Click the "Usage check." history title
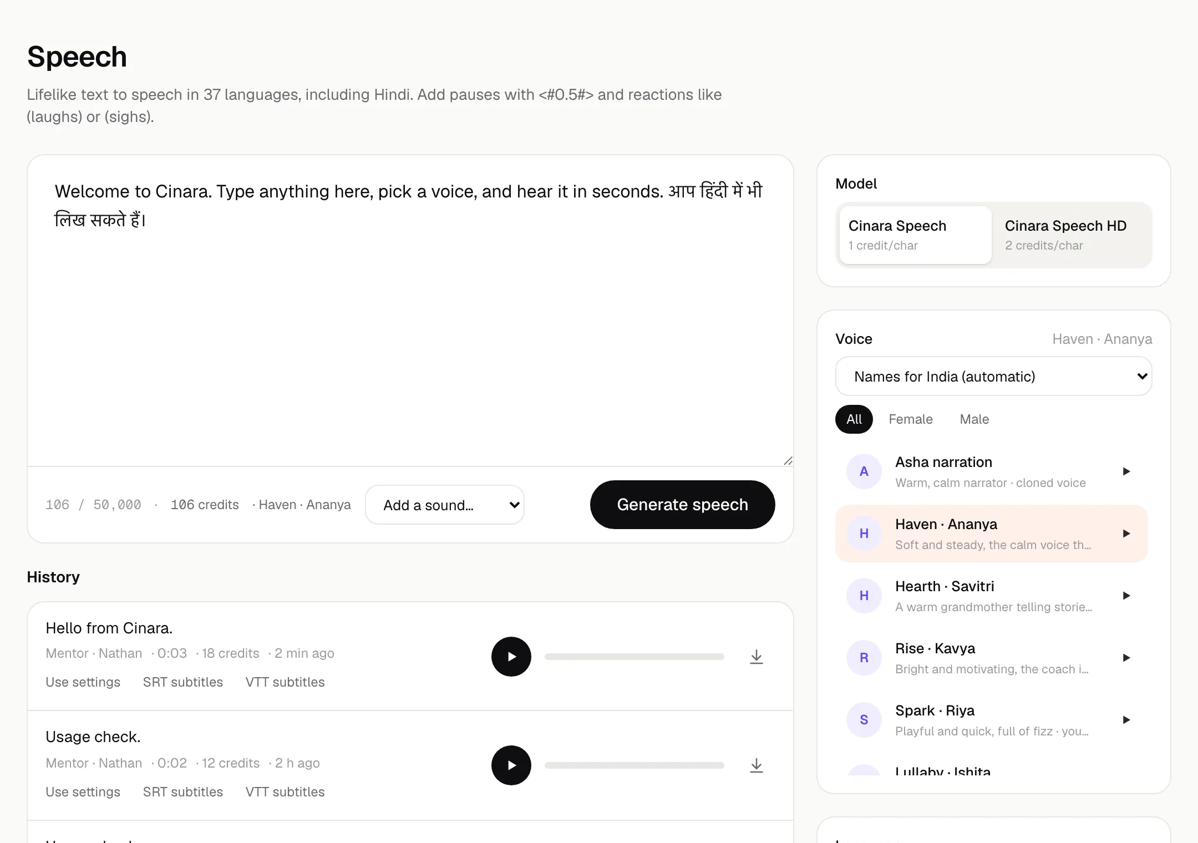Screen dimensions: 1198x843 point(93,737)
